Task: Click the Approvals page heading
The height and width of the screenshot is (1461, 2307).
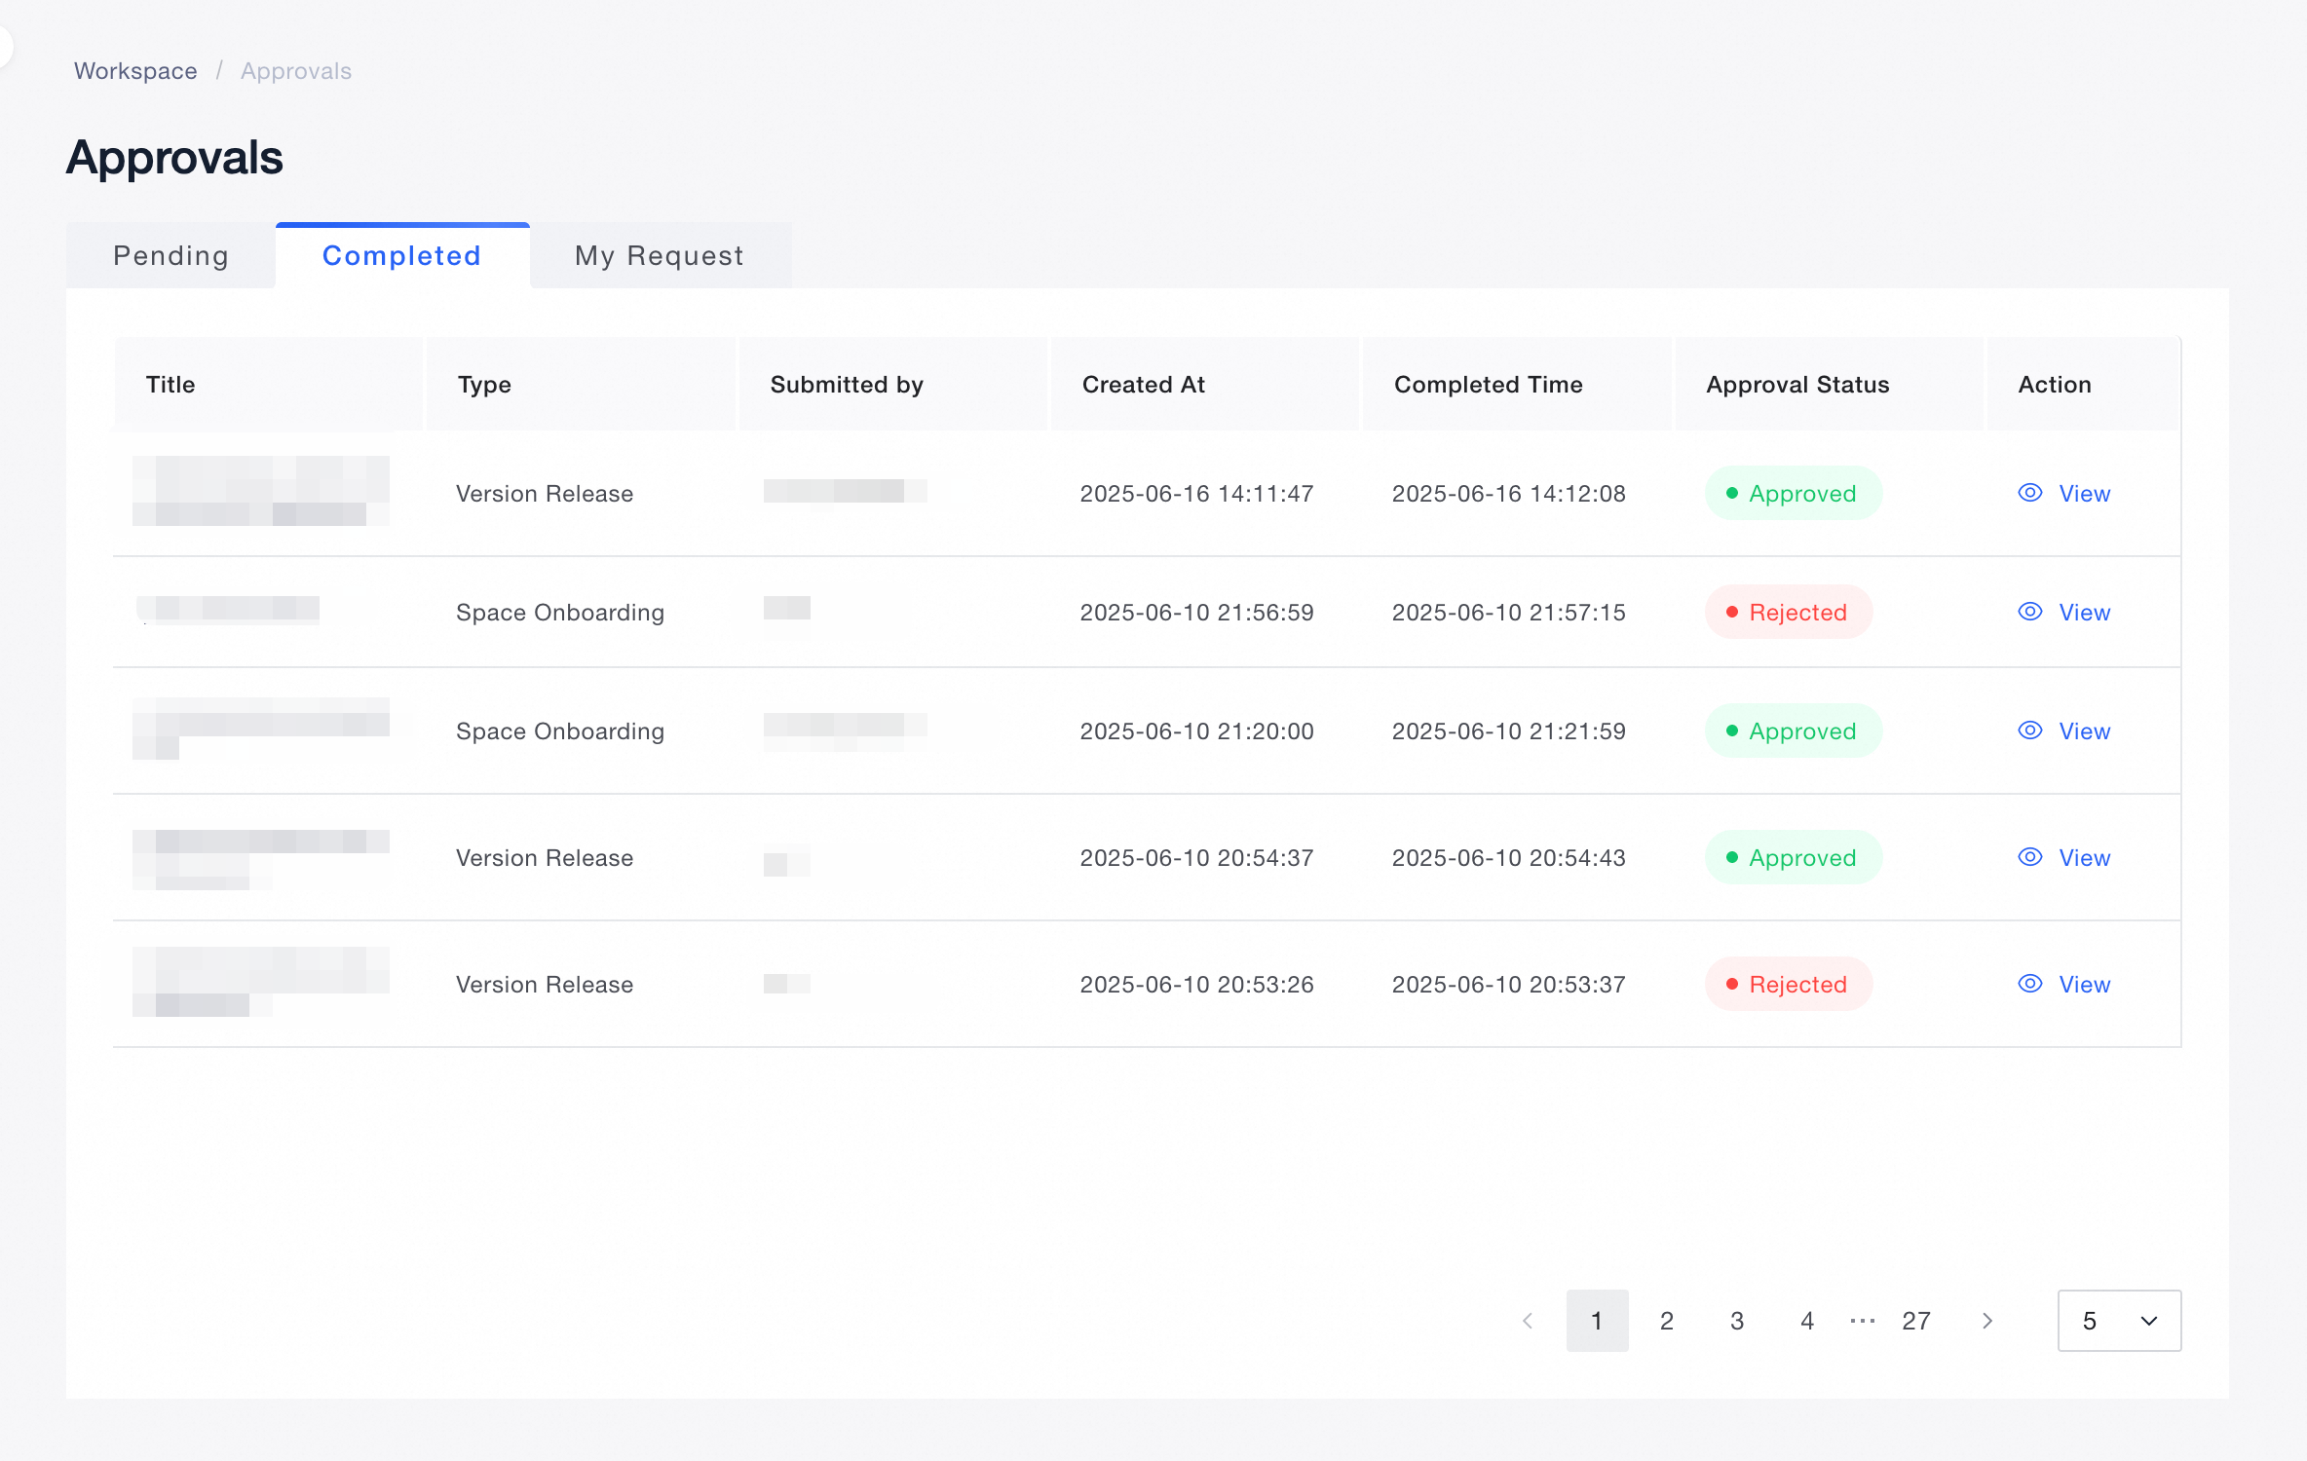Action: pos(174,158)
